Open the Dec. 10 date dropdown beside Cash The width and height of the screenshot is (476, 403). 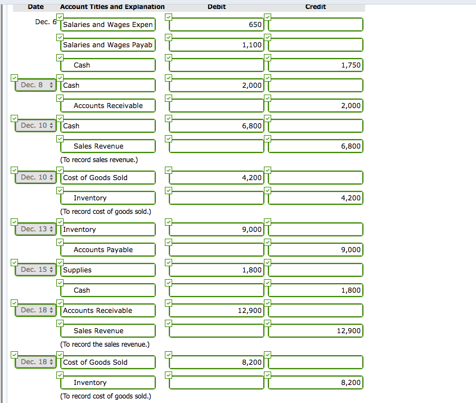click(x=35, y=126)
